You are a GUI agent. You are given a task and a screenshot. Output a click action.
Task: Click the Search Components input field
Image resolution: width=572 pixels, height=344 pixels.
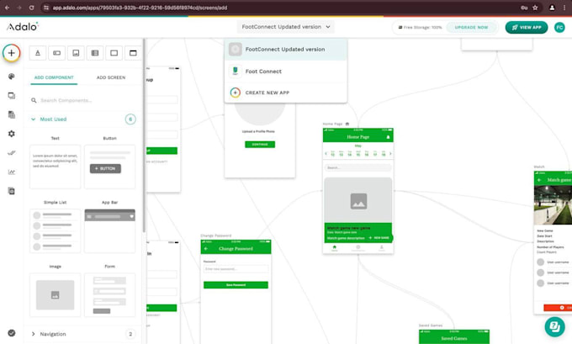83,100
